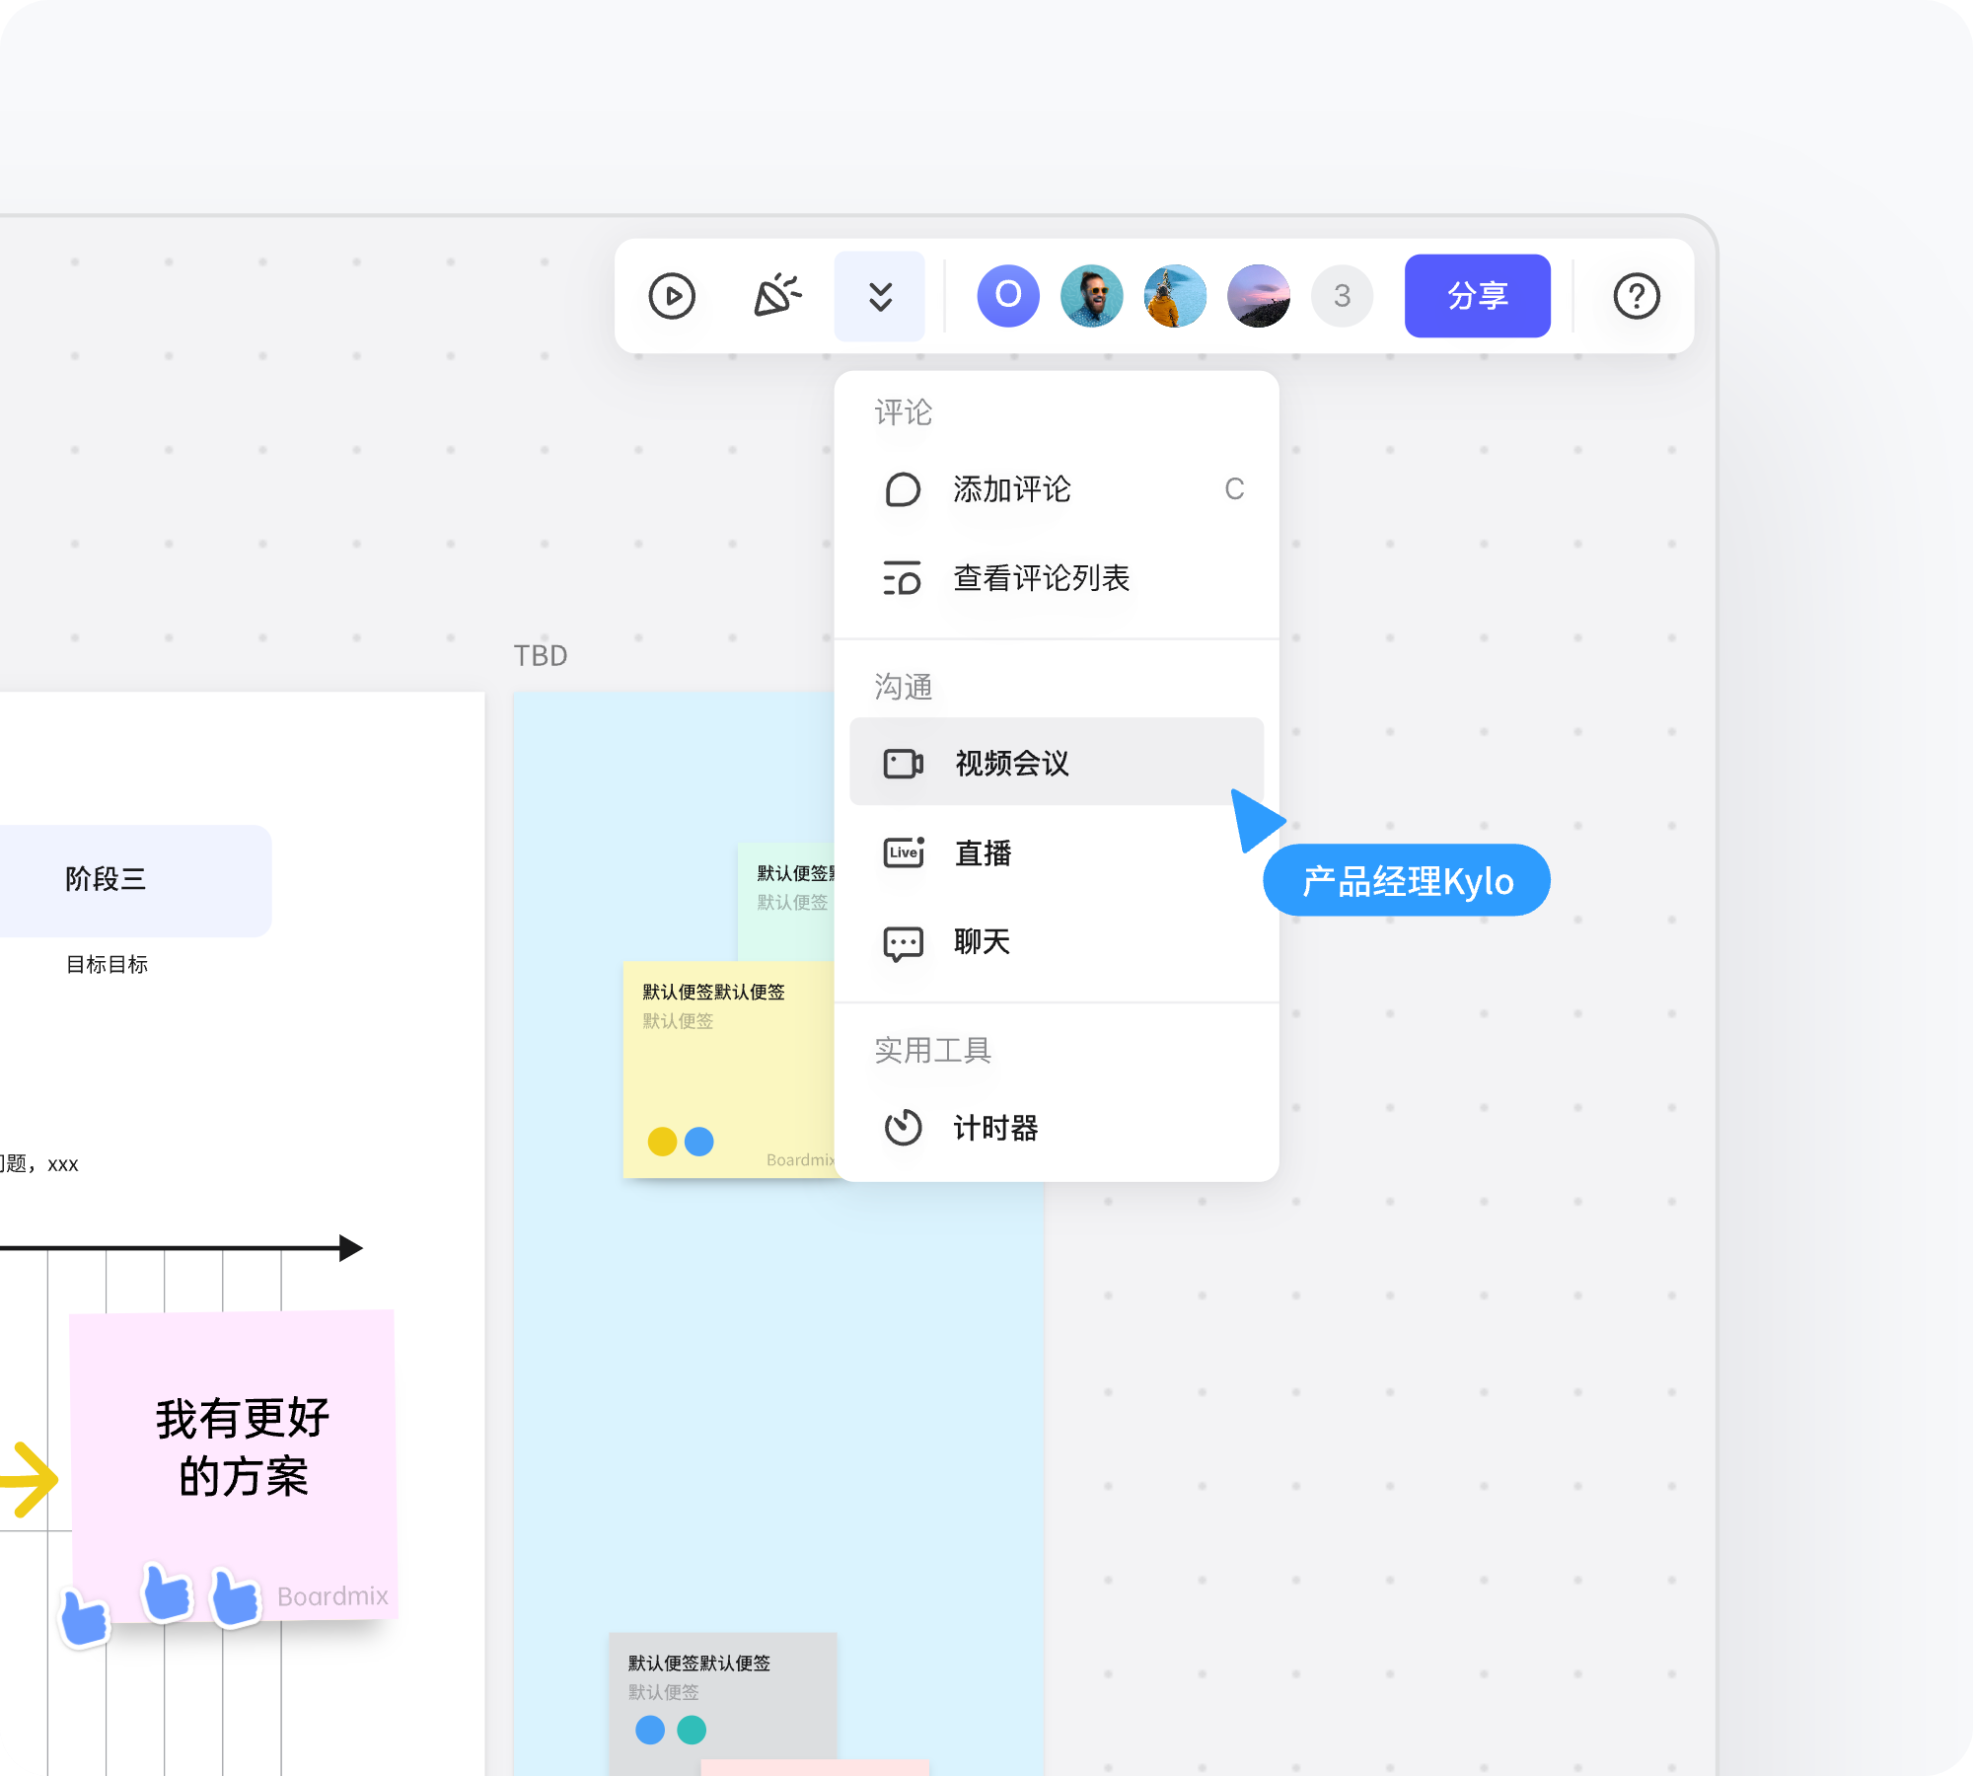Open the help question mark icon
The image size is (1973, 1776).
point(1637,296)
